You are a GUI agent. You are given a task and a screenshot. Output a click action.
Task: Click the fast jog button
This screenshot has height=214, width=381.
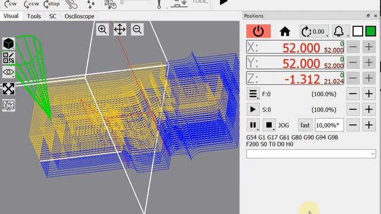tap(305, 125)
